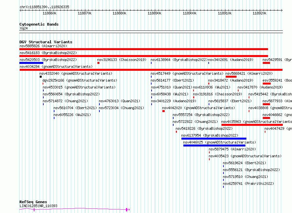Image resolution: width=292 pixels, height=213 pixels.
Task: Open nsv6138964 (ByrskaBishop2022) variant
Action: click(x=179, y=60)
